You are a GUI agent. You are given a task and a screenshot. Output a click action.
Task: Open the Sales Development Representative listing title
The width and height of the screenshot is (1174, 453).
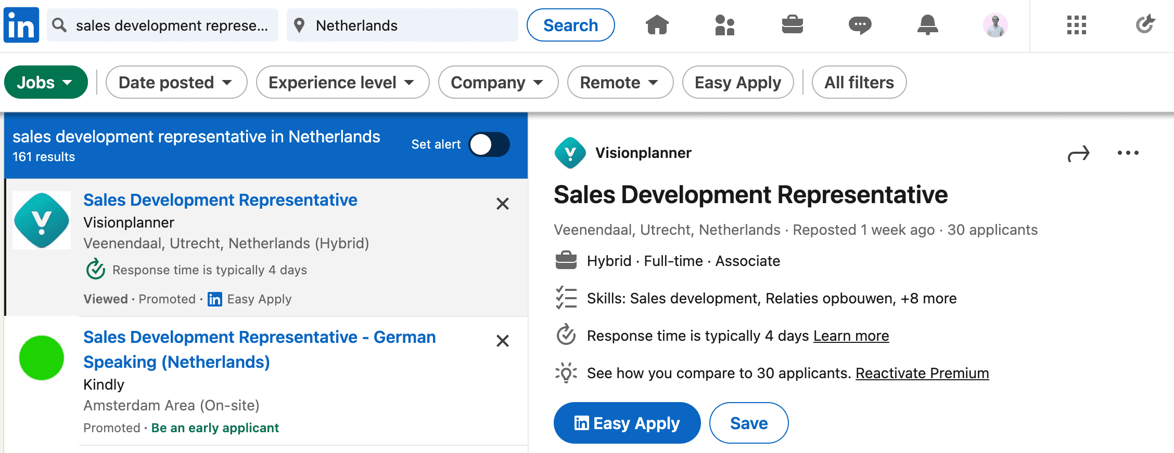(x=220, y=200)
